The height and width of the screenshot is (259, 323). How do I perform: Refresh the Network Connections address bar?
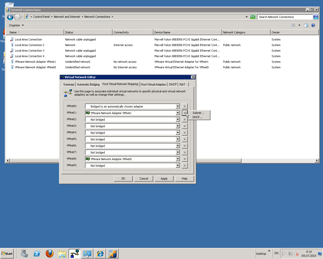(x=253, y=17)
